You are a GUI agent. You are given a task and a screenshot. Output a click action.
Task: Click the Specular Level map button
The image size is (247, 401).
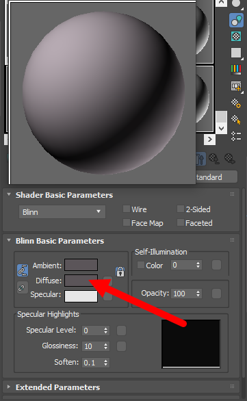122,331
